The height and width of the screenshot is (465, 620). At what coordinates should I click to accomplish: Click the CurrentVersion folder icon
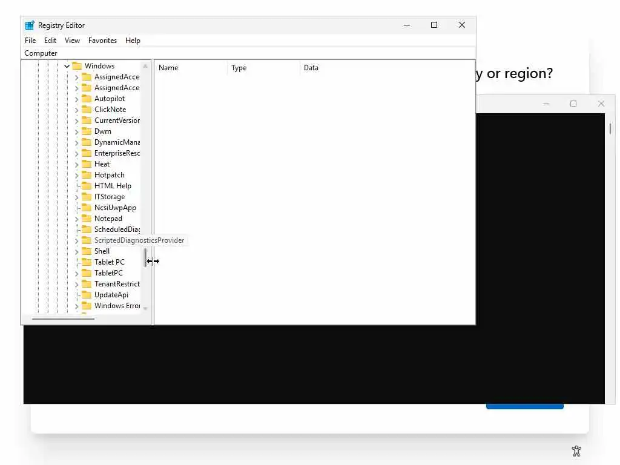(86, 120)
